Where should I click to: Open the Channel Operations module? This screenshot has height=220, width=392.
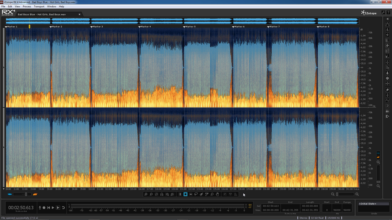point(387,106)
